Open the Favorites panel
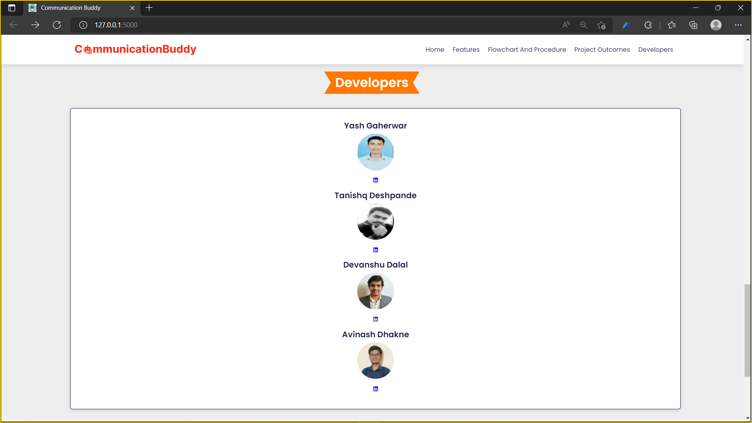The width and height of the screenshot is (752, 423). pyautogui.click(x=672, y=25)
